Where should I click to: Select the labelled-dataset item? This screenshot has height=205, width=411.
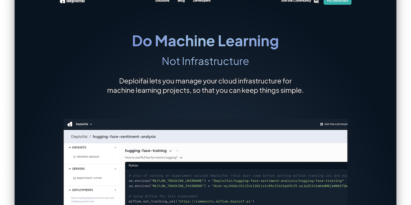click(x=88, y=157)
